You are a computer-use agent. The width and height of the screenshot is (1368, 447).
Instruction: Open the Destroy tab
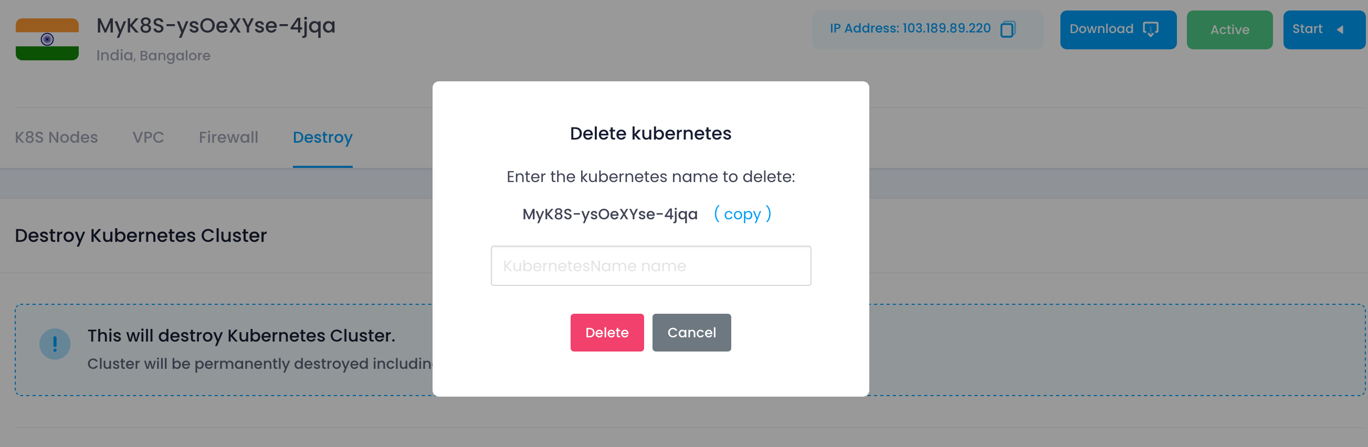click(x=322, y=137)
